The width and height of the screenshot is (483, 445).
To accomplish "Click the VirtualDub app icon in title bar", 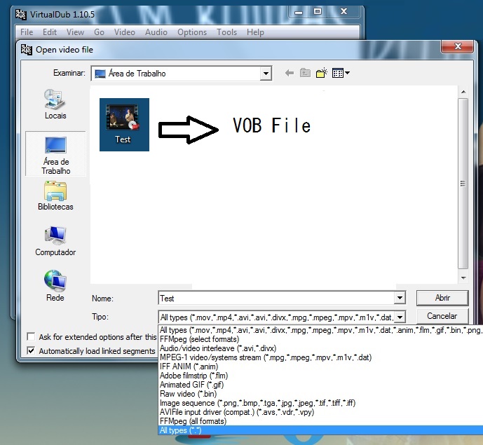I will [x=21, y=15].
